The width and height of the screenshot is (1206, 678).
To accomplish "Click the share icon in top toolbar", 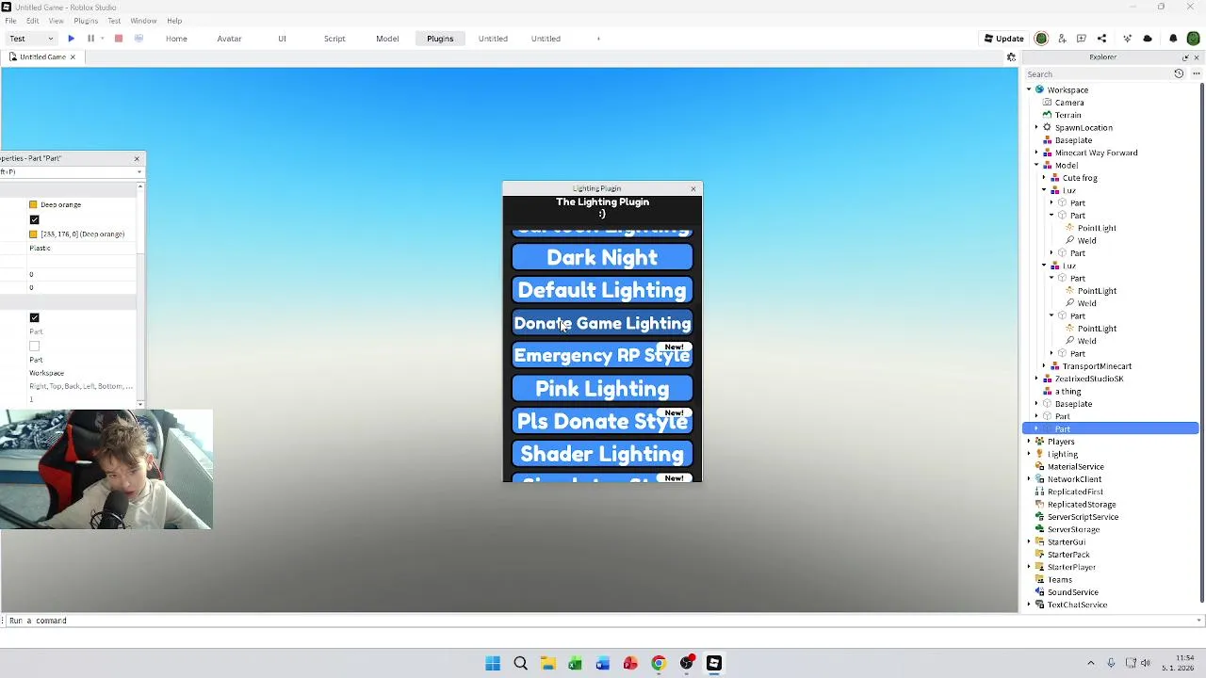I will tap(1102, 39).
